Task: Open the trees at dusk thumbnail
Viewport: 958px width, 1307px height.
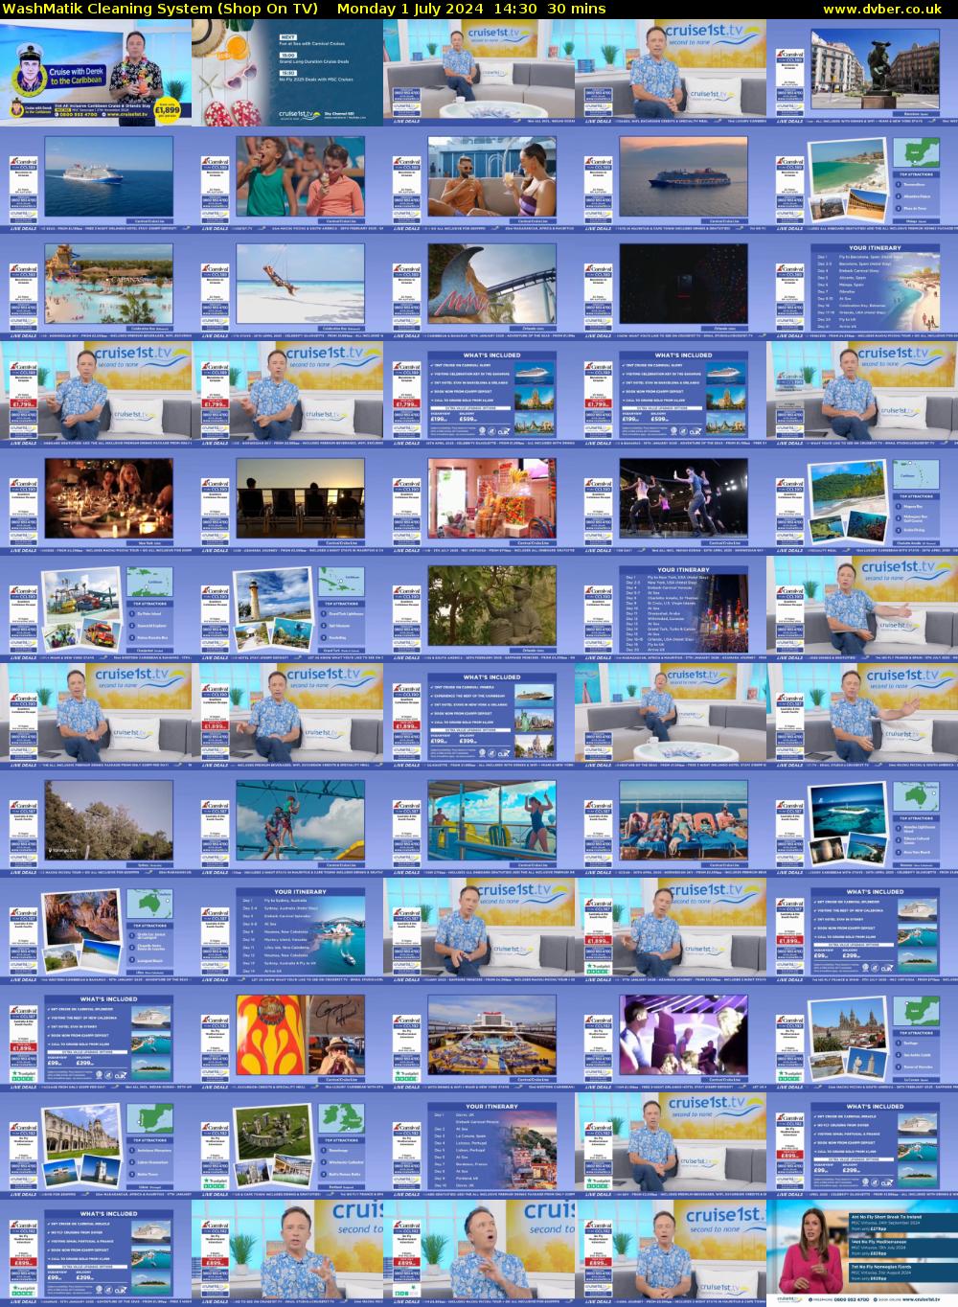Action: point(96,824)
